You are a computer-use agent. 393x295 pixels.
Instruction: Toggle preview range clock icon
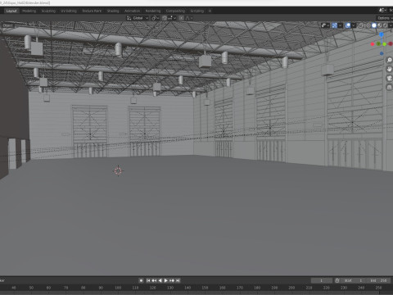[337, 280]
